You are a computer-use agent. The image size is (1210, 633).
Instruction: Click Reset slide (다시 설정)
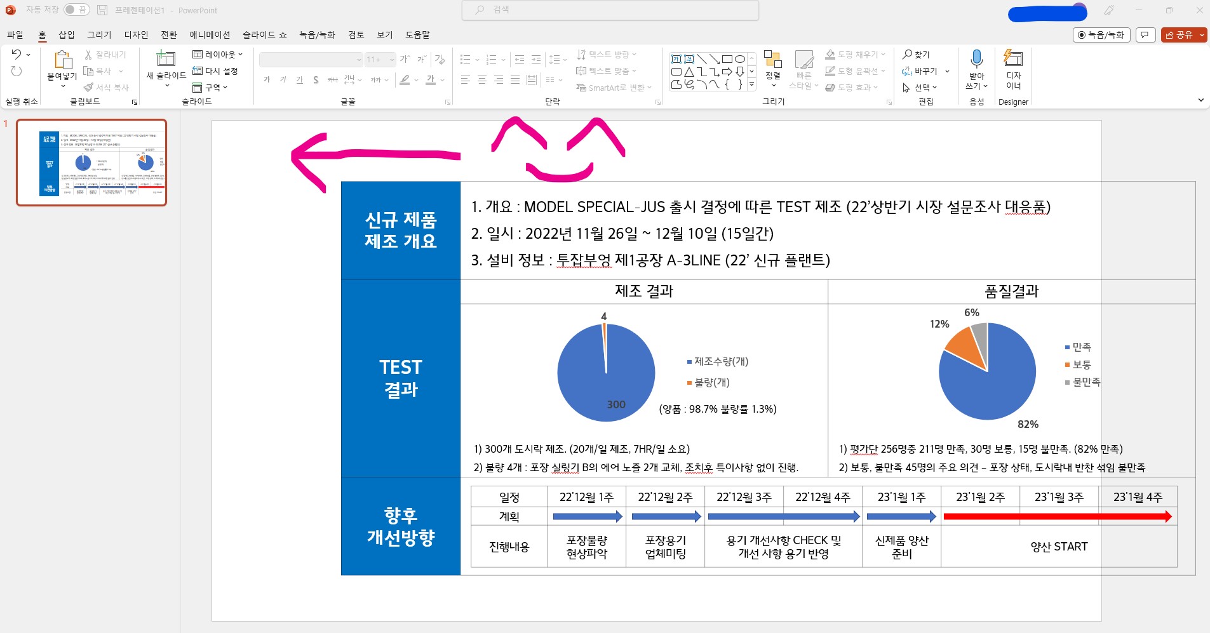[x=215, y=71]
